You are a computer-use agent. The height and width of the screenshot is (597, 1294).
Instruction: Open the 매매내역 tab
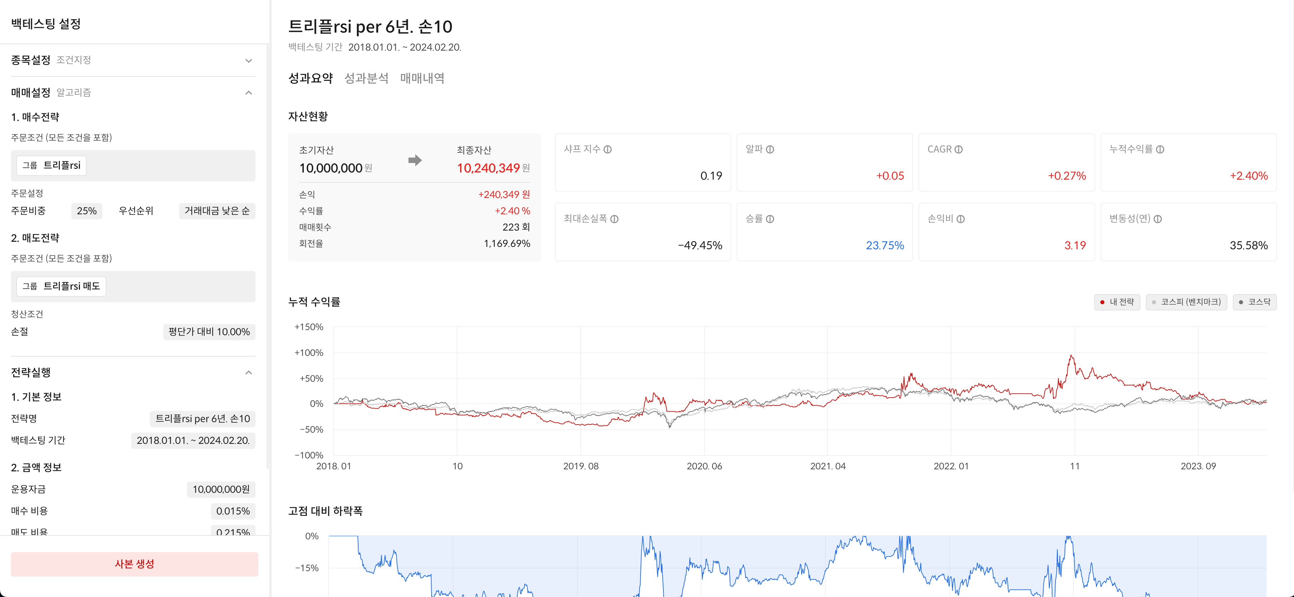pyautogui.click(x=422, y=78)
